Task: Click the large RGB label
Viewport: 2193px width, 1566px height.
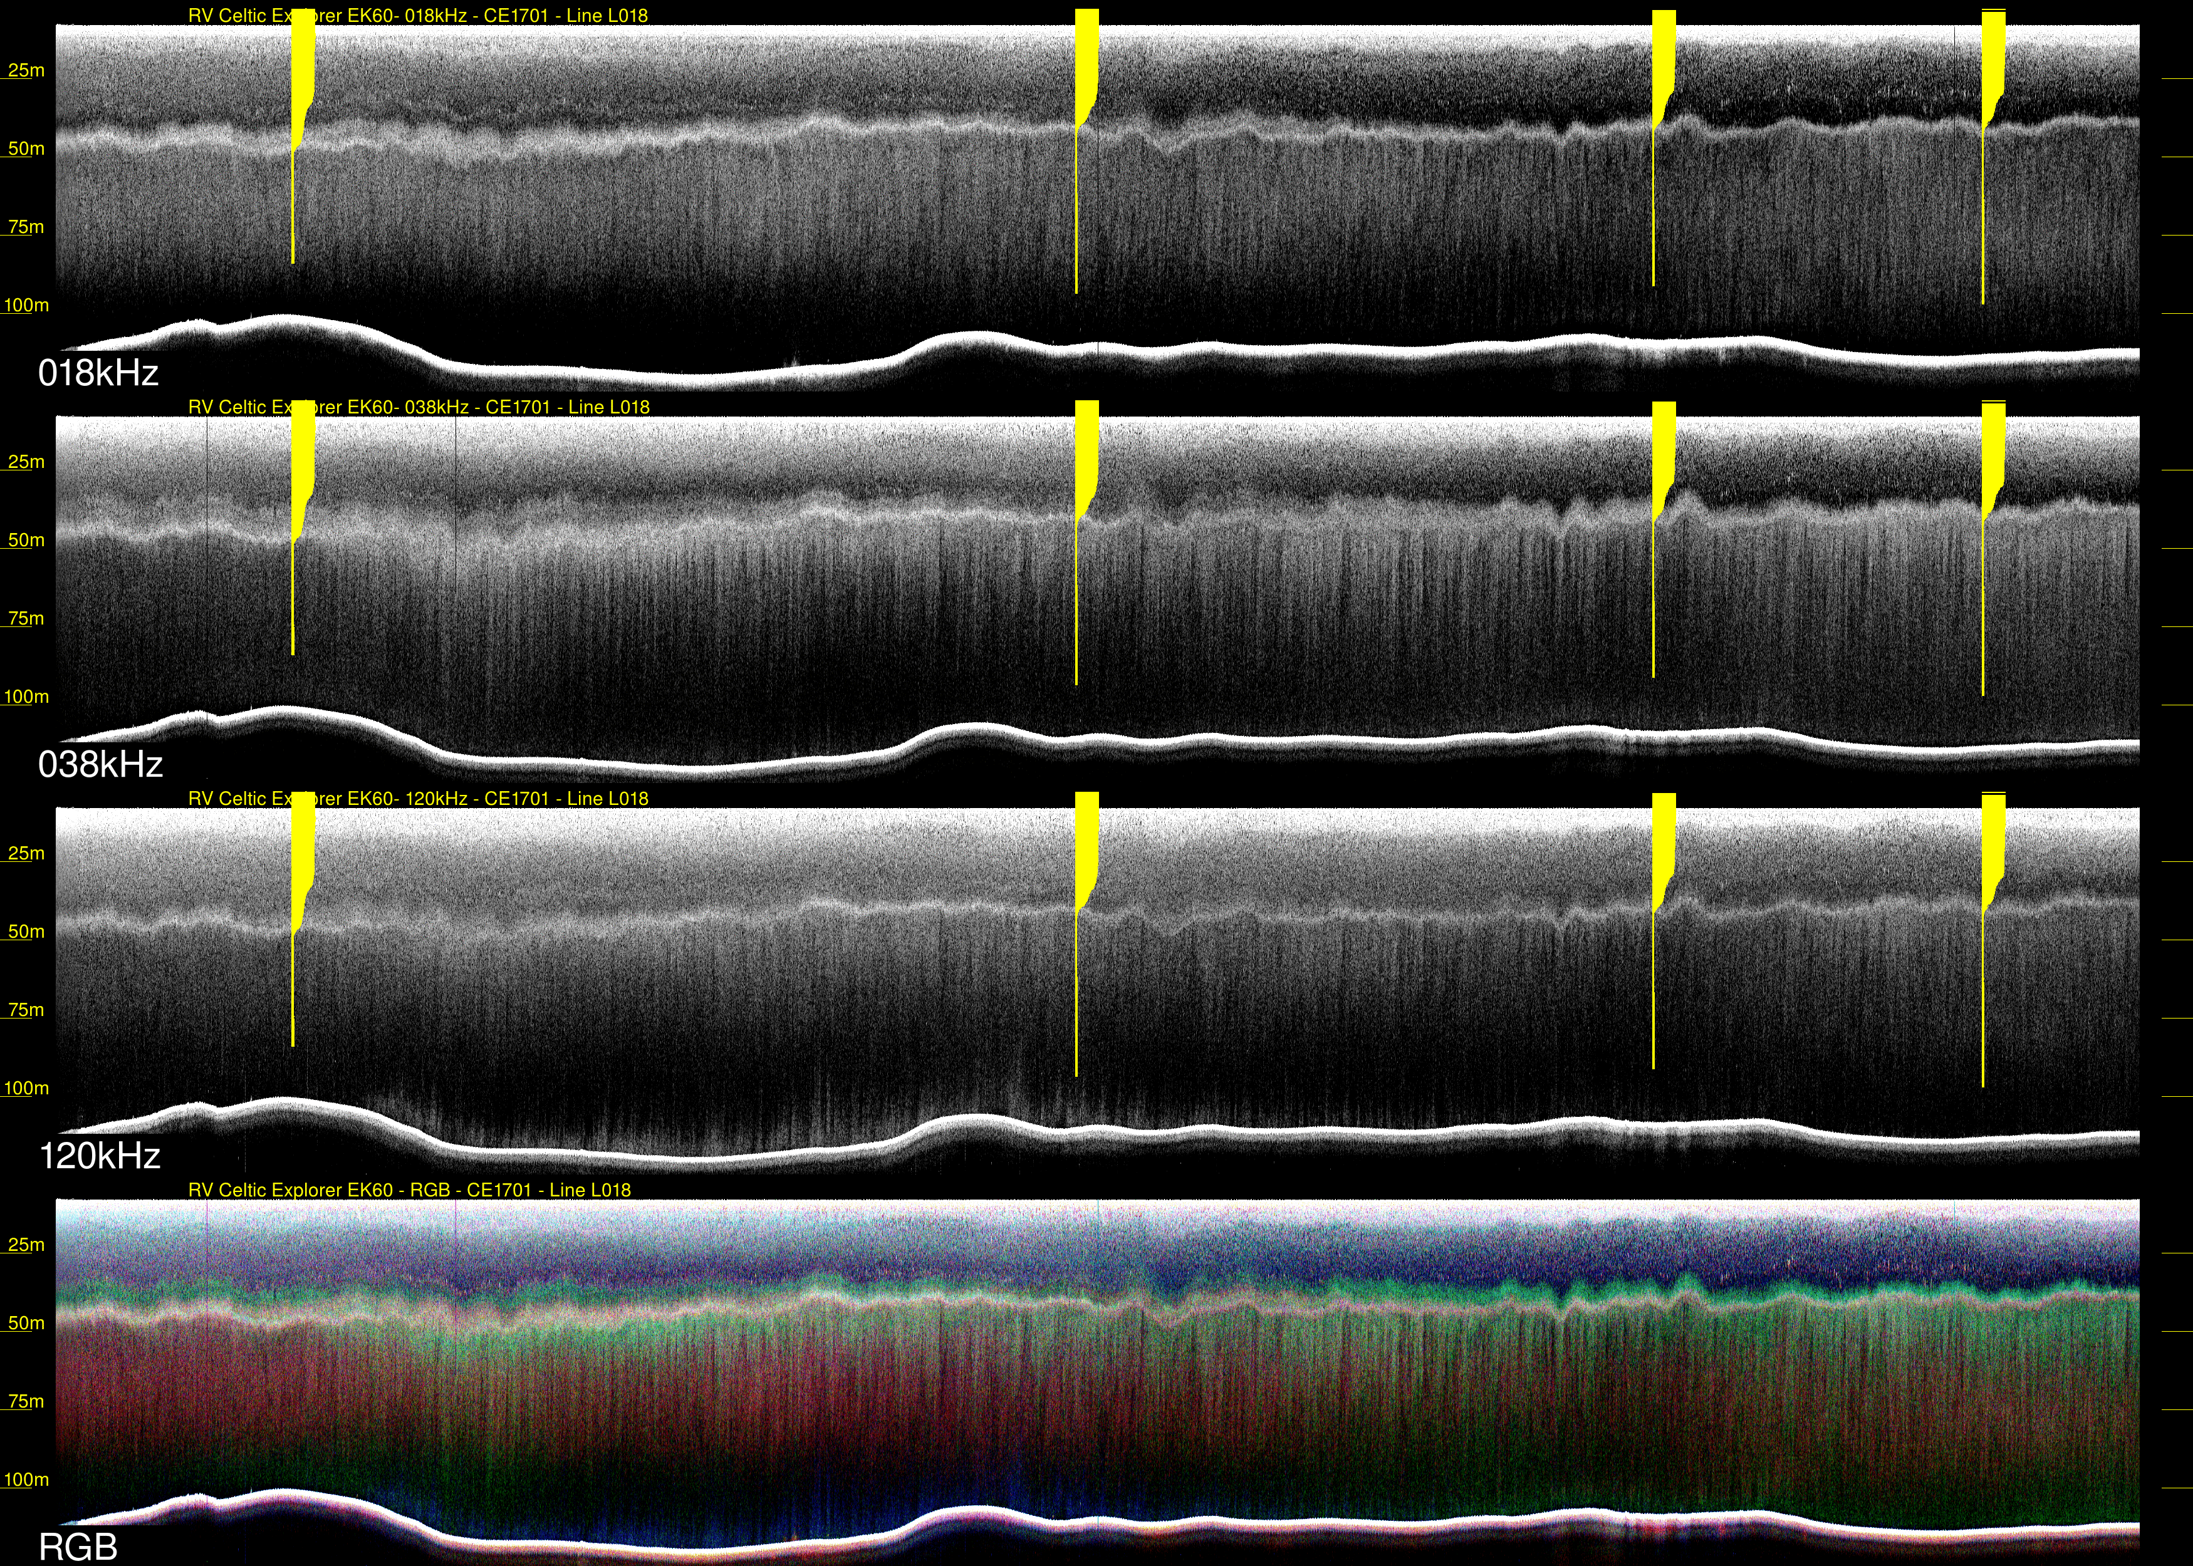Action: 78,1547
